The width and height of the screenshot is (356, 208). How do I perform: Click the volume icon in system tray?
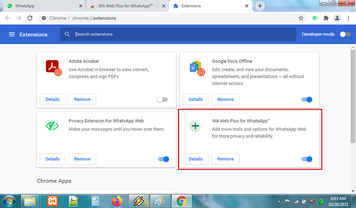point(312,201)
